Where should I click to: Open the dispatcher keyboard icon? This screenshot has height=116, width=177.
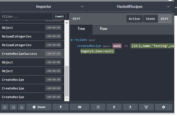tap(80, 107)
